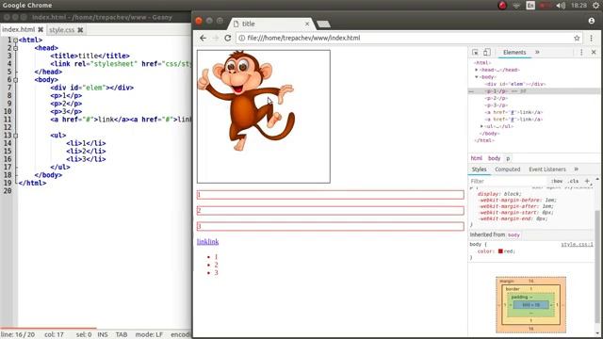Select first a href link node in Elements
Image resolution: width=603 pixels, height=339 pixels.
point(513,112)
